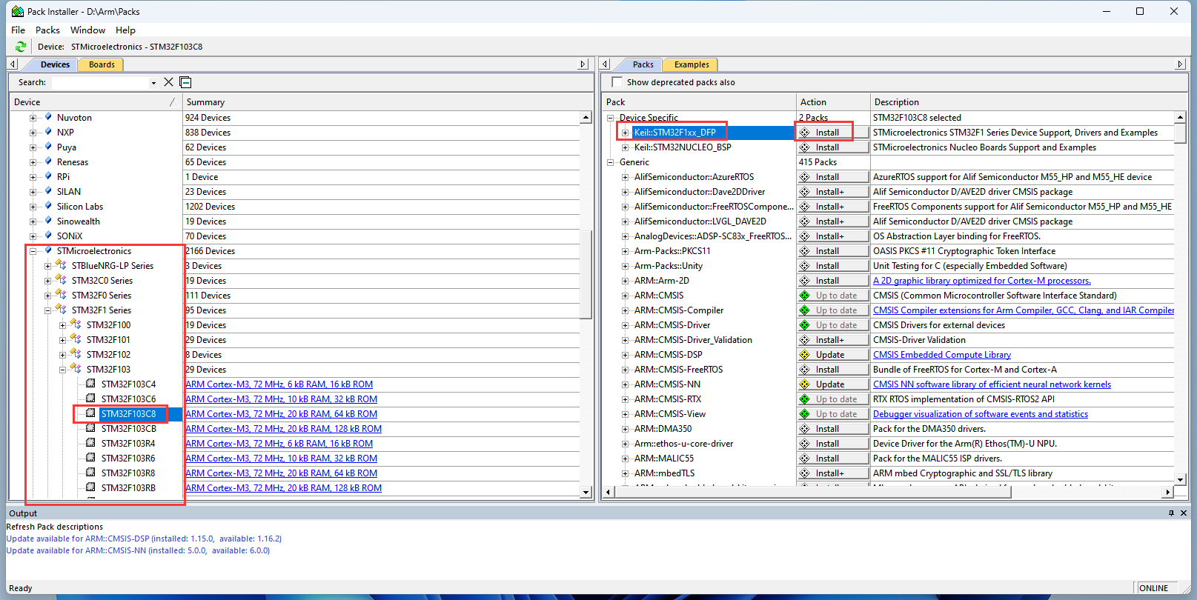Click the STM32F100 subfamily icon
The height and width of the screenshot is (600, 1197).
pos(76,324)
